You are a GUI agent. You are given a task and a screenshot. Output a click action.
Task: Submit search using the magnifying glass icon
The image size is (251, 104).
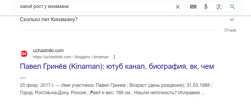[x=232, y=7]
